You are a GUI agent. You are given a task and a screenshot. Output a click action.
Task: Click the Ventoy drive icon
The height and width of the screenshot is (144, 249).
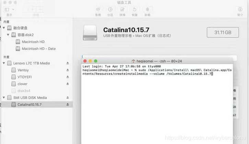[14, 70]
